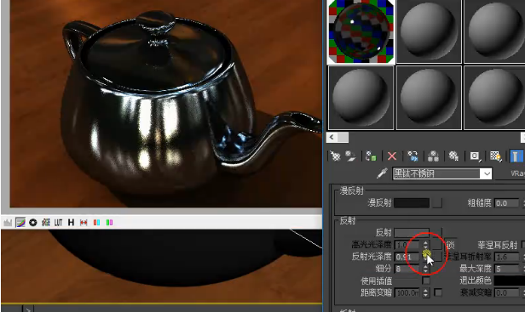Select bottom-row right gray sample sphere
Screen dimensions: 525x312
coord(494,98)
